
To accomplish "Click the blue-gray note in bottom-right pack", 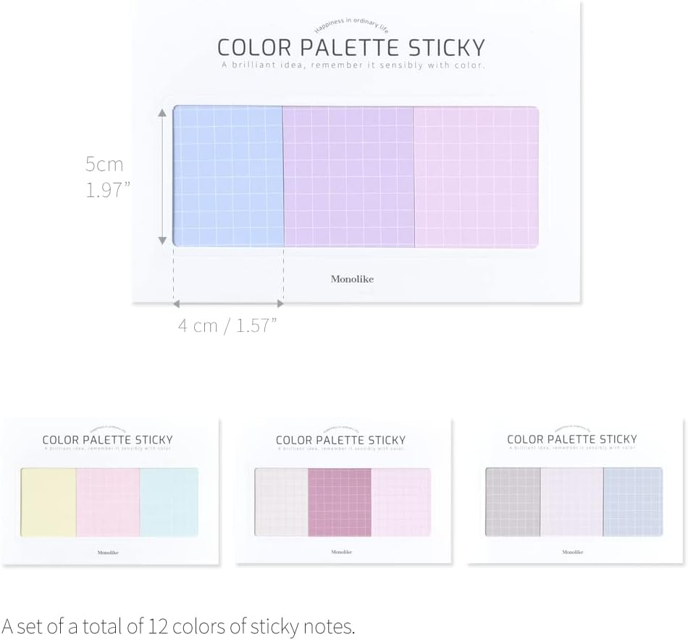I will click(x=632, y=502).
